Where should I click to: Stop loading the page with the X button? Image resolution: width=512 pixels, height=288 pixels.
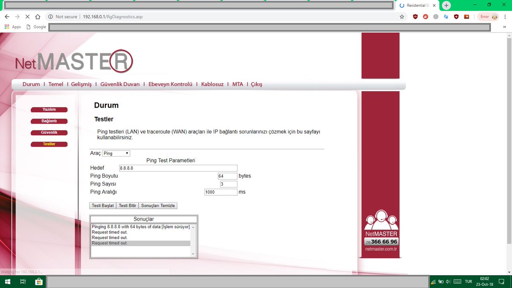pyautogui.click(x=27, y=17)
